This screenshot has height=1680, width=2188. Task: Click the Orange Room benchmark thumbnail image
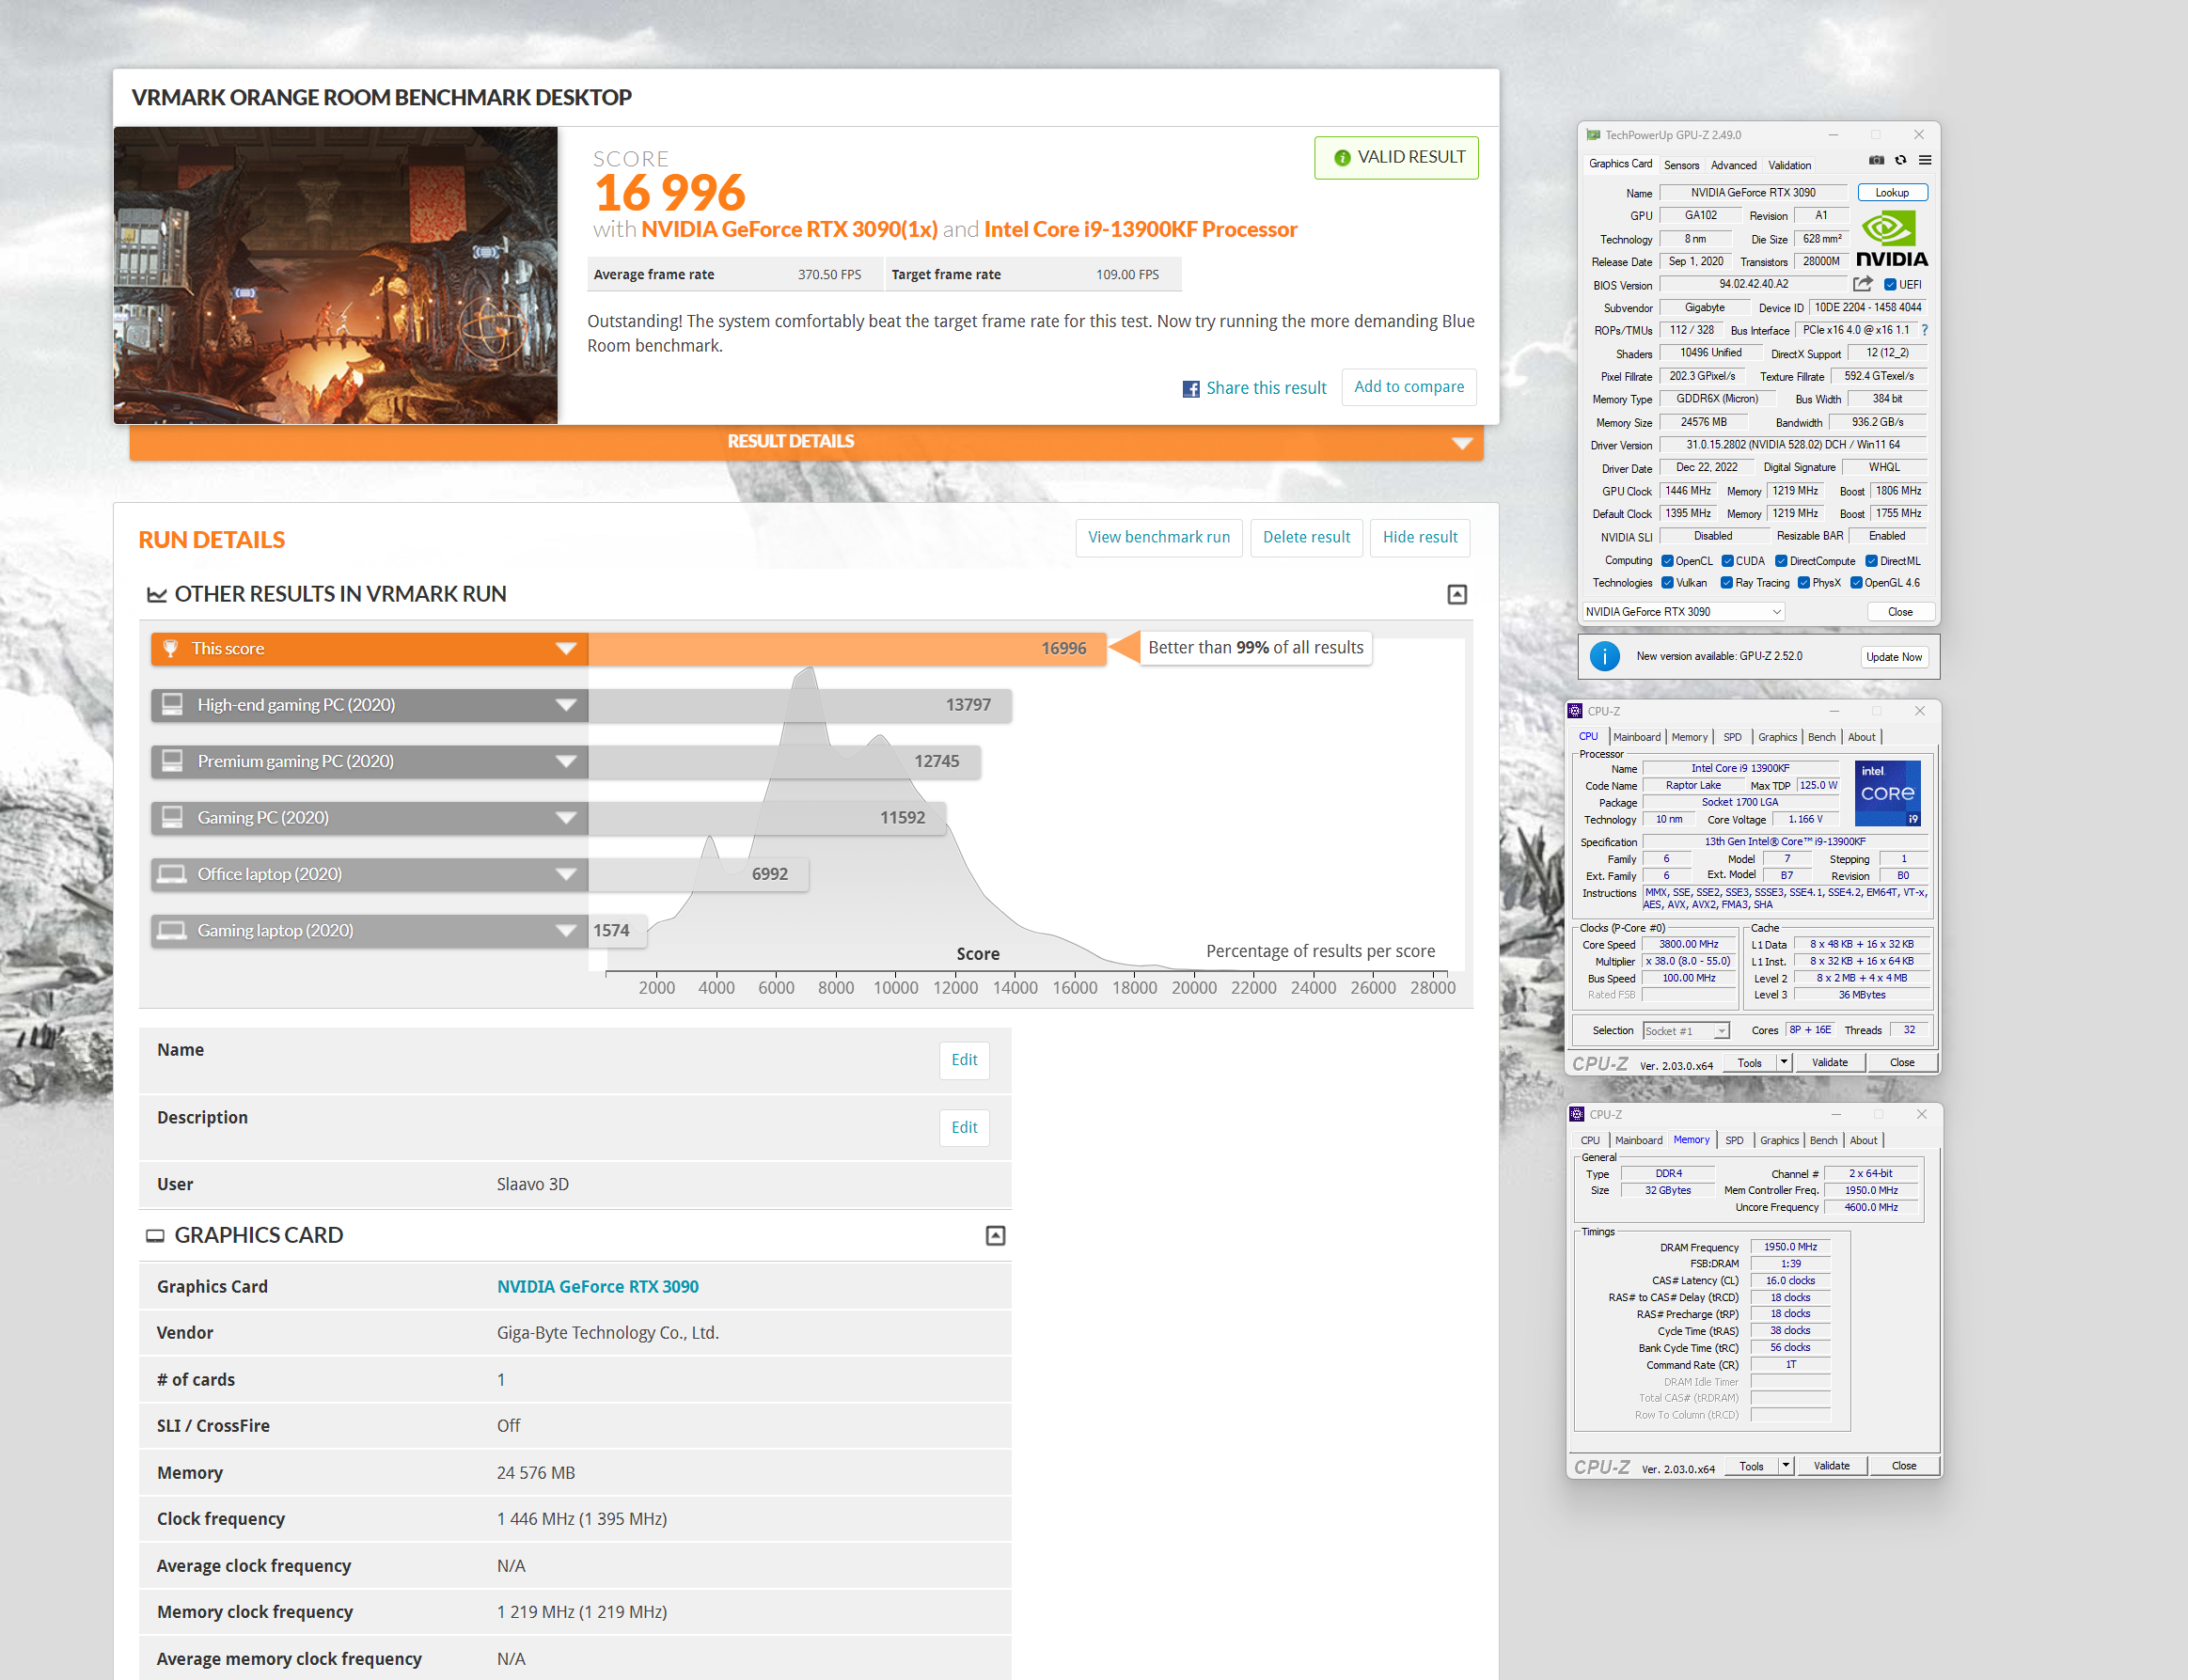tap(335, 275)
